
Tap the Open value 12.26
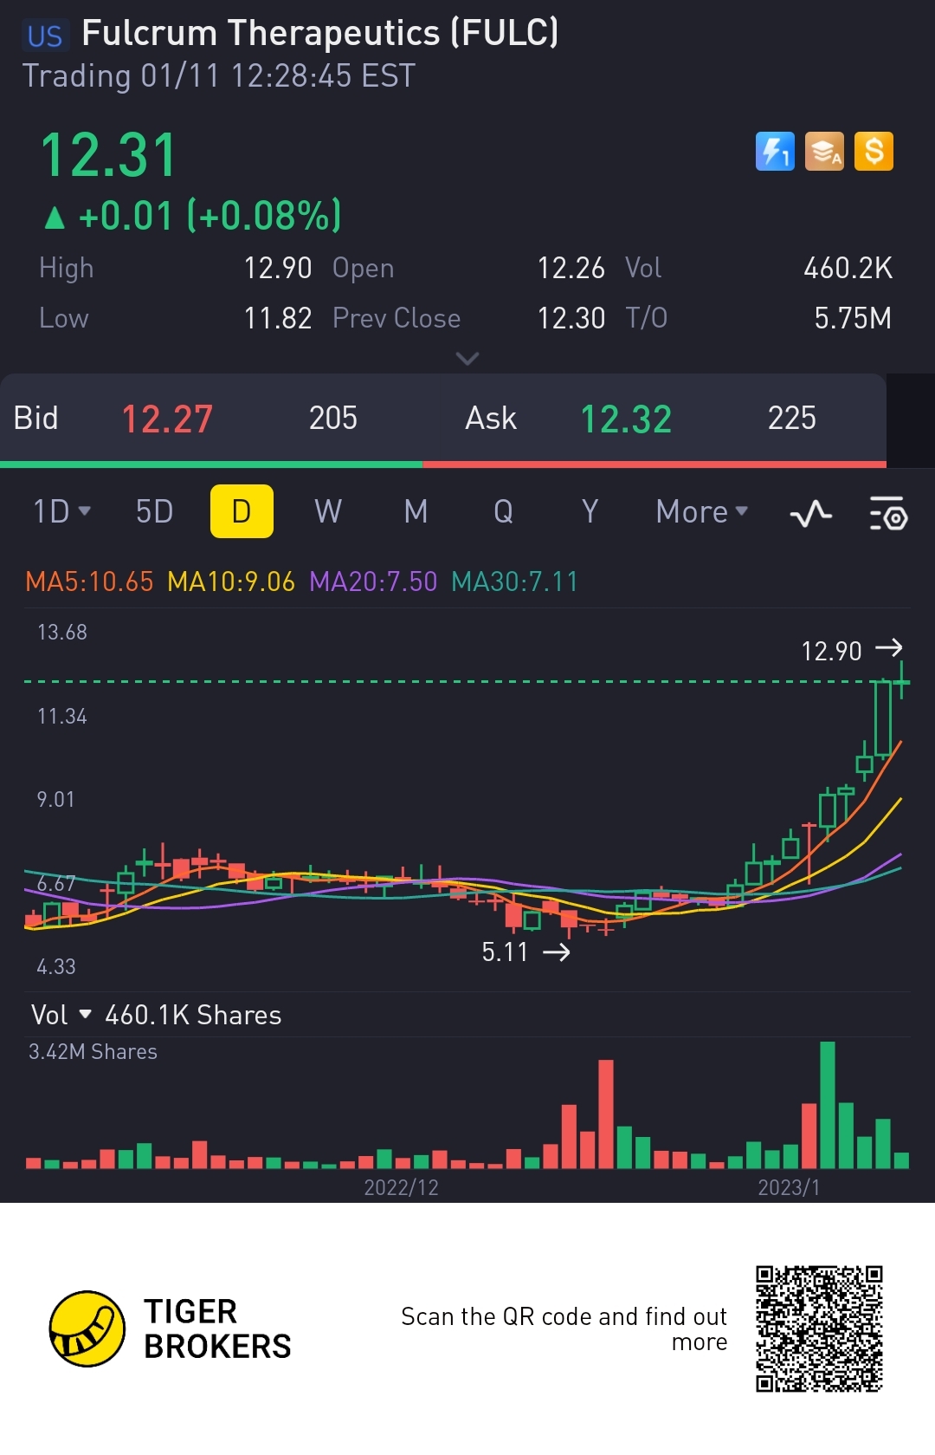coord(571,269)
